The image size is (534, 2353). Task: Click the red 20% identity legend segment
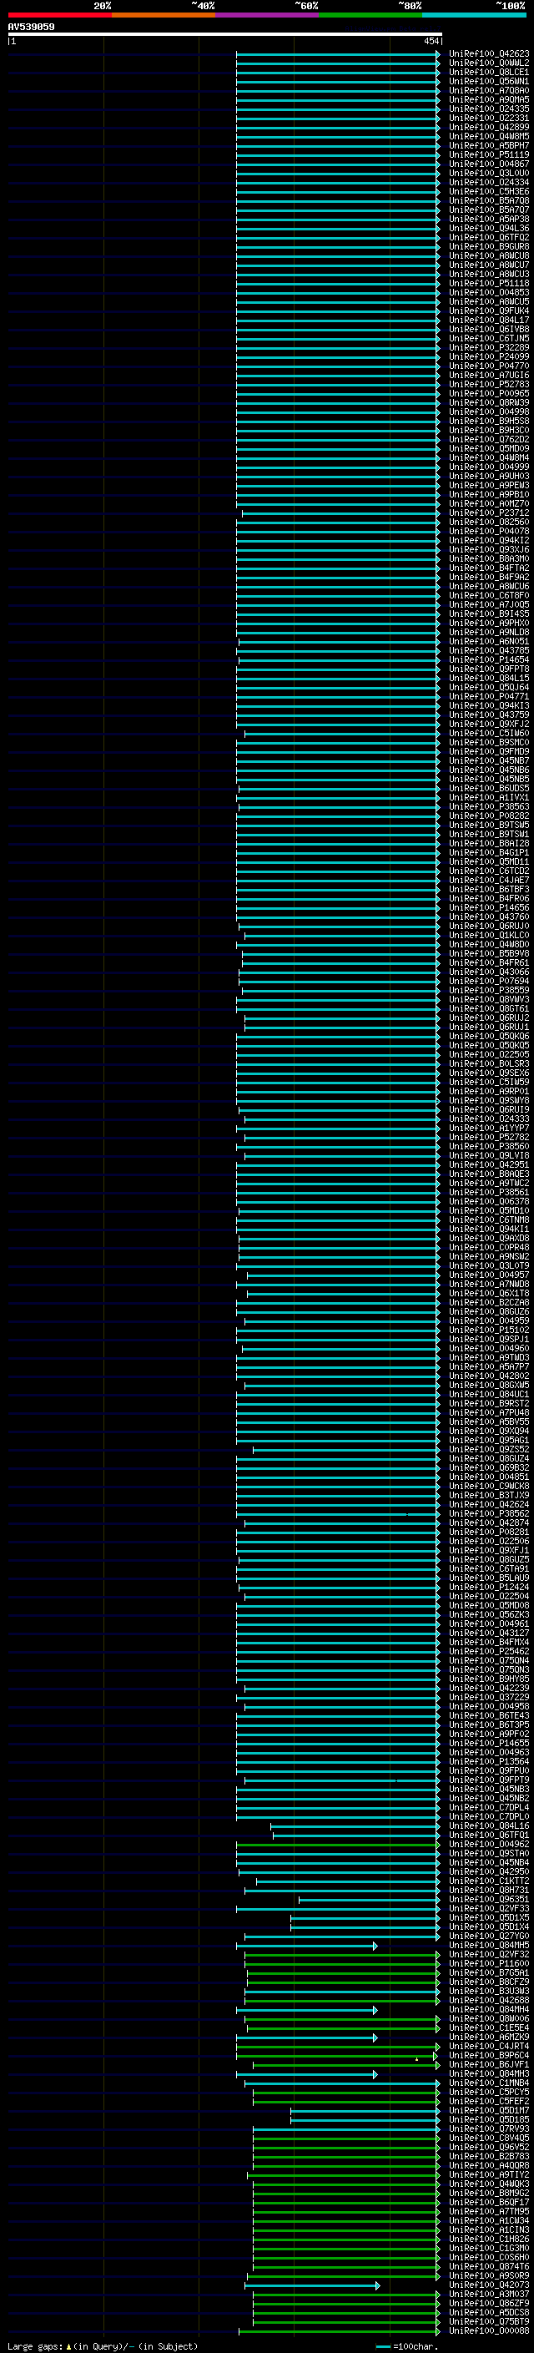click(x=59, y=15)
